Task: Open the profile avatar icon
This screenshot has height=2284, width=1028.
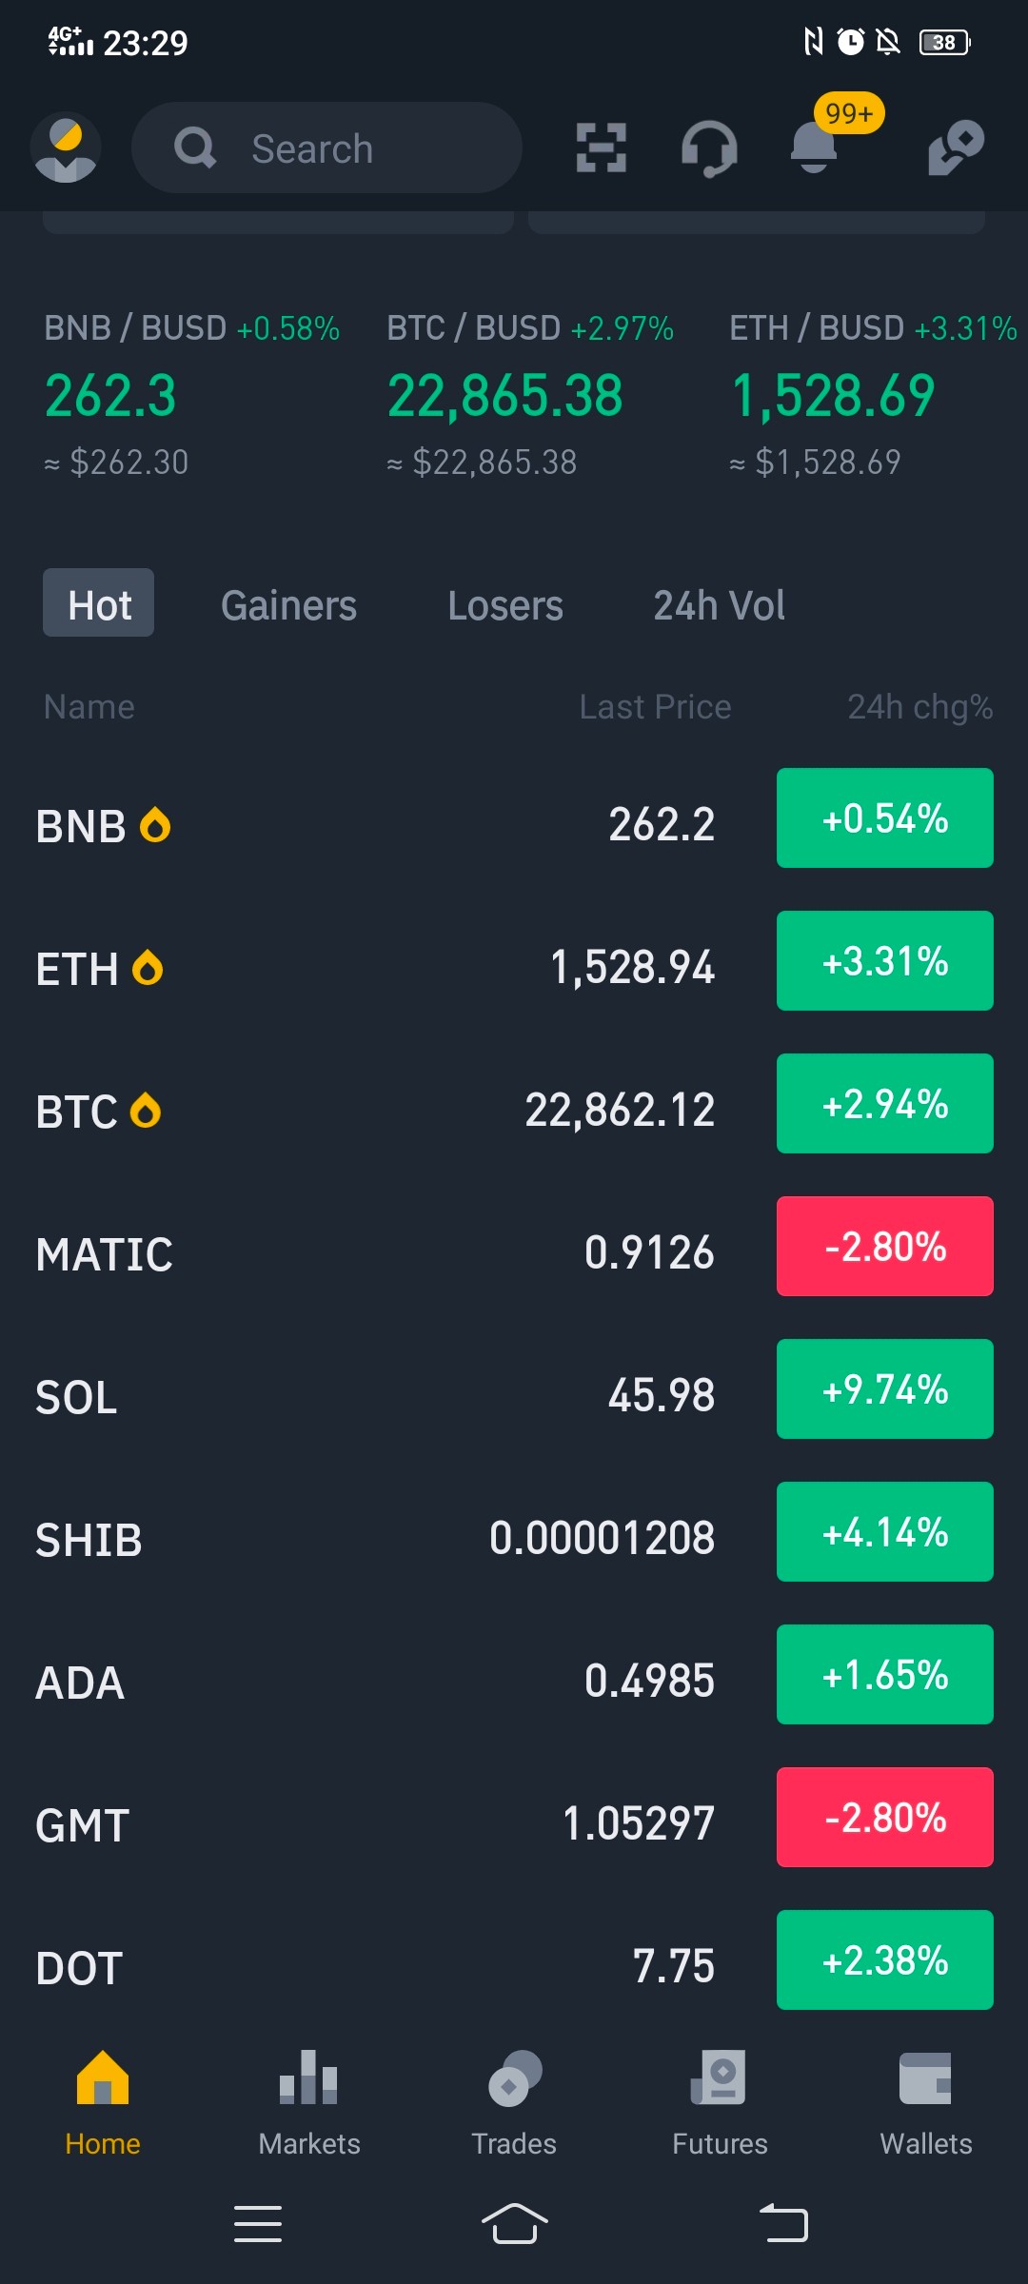Action: click(66, 148)
